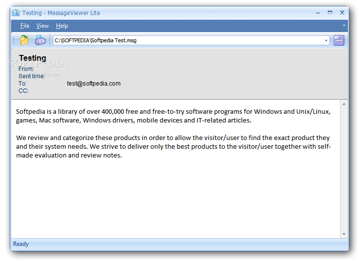The image size is (359, 261).
Task: Click the paragraph starting 'Softpedia is a library'
Action: click(173, 116)
